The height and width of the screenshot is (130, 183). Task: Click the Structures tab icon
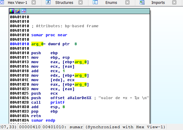(48, 3)
